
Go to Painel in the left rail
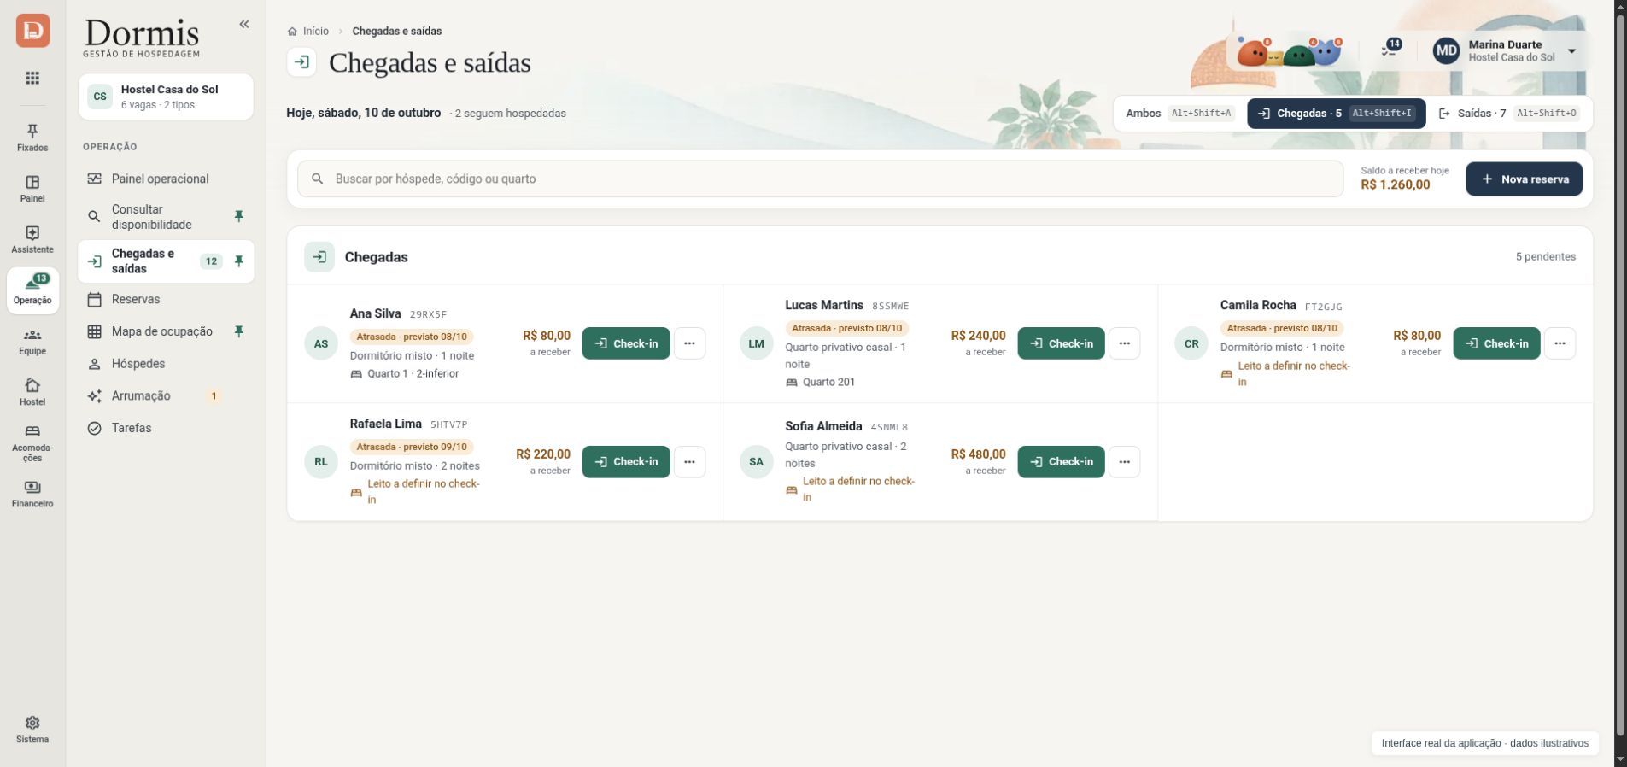[32, 189]
